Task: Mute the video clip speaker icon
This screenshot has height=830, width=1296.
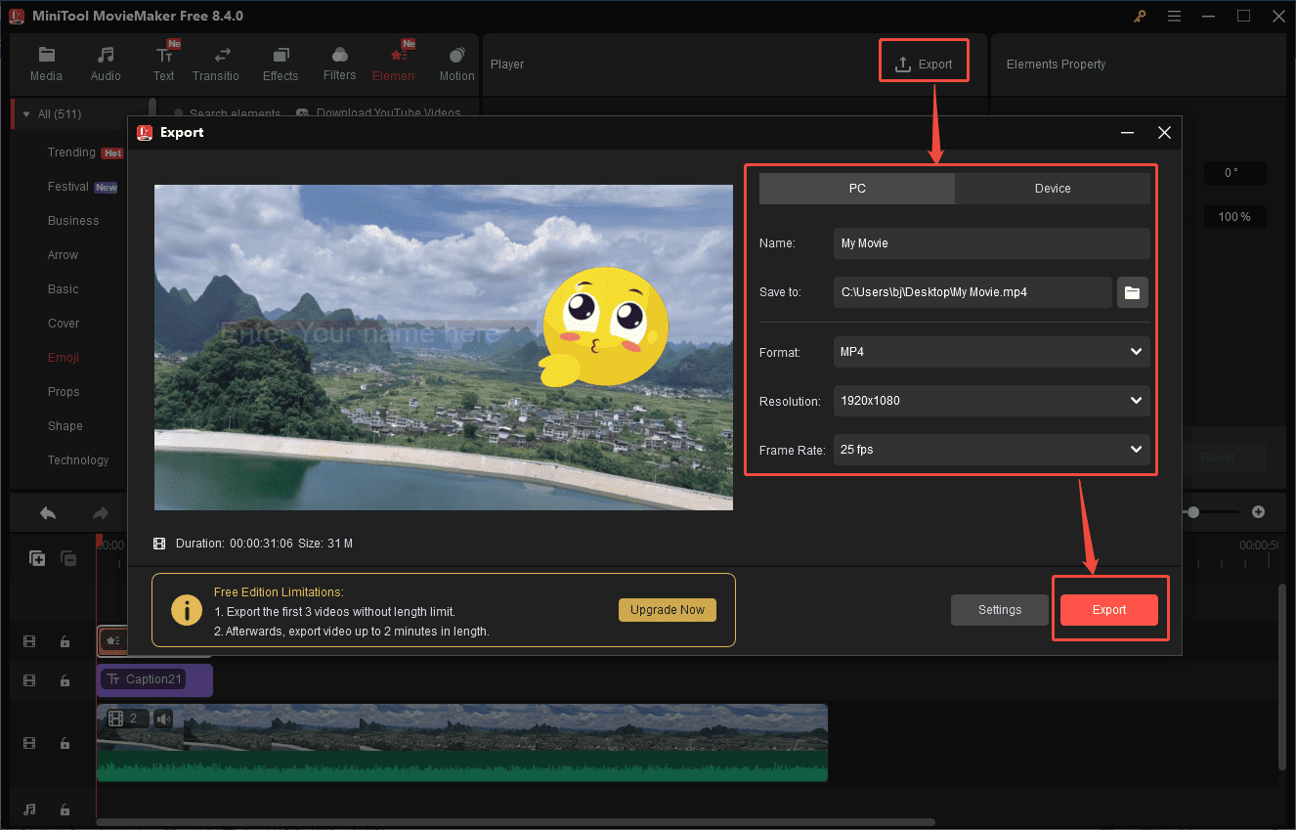Action: click(x=163, y=718)
